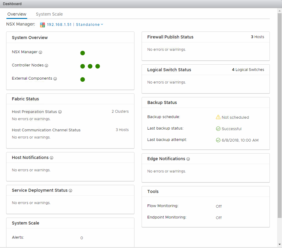The image size is (282, 248).
Task: Click the middle Controller Nodes status dot
Action: [90, 66]
